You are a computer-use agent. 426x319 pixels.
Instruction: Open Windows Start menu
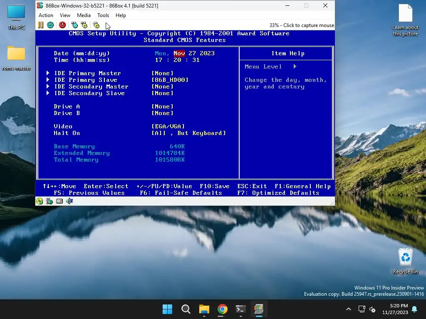(x=167, y=309)
